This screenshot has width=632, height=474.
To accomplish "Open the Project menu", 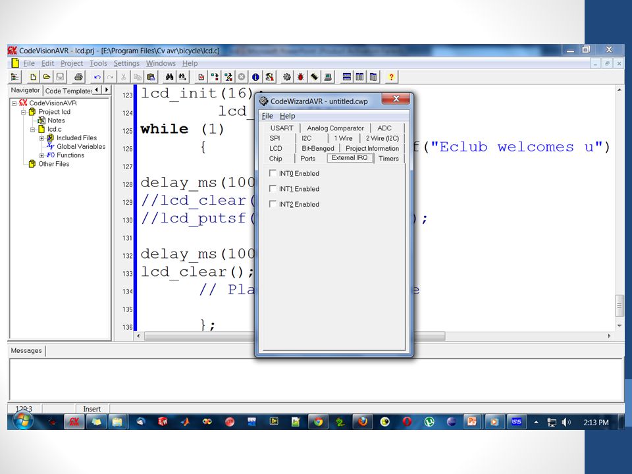I will (72, 63).
